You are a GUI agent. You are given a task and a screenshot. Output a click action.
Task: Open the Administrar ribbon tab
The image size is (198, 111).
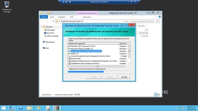tap(87, 17)
